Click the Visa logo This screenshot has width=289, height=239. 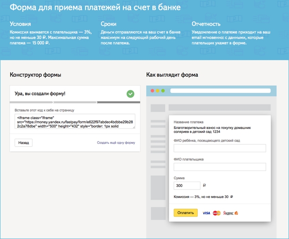tap(206, 213)
